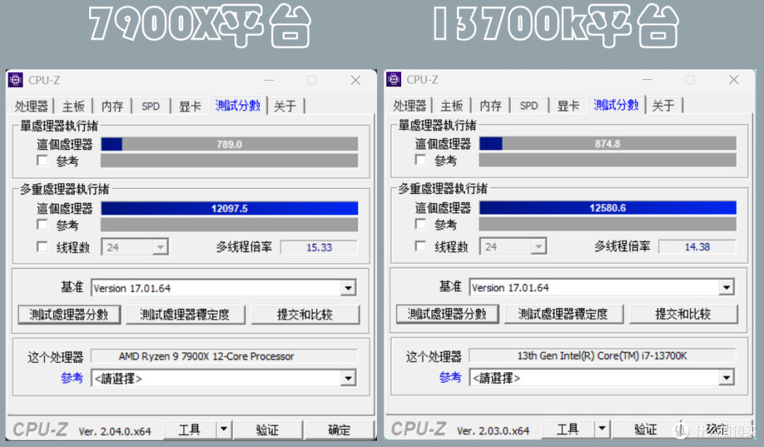Switch to 内存 tab in 7900X window

click(x=112, y=106)
